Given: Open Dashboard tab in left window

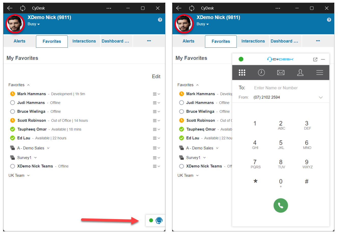Looking at the screenshot, I should (x=116, y=41).
